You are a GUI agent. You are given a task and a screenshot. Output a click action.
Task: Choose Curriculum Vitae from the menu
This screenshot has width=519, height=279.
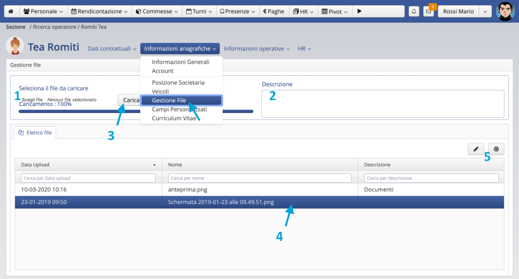click(174, 118)
